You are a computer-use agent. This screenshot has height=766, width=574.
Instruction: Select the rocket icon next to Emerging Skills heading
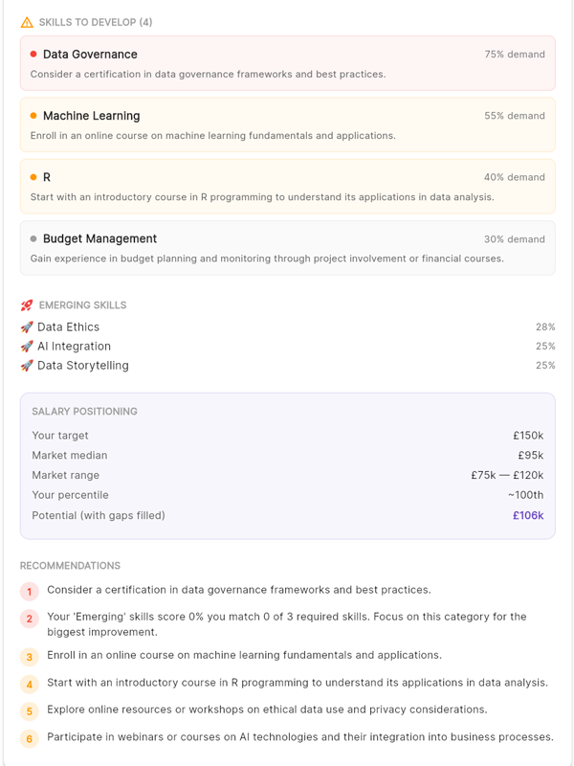[x=26, y=304]
